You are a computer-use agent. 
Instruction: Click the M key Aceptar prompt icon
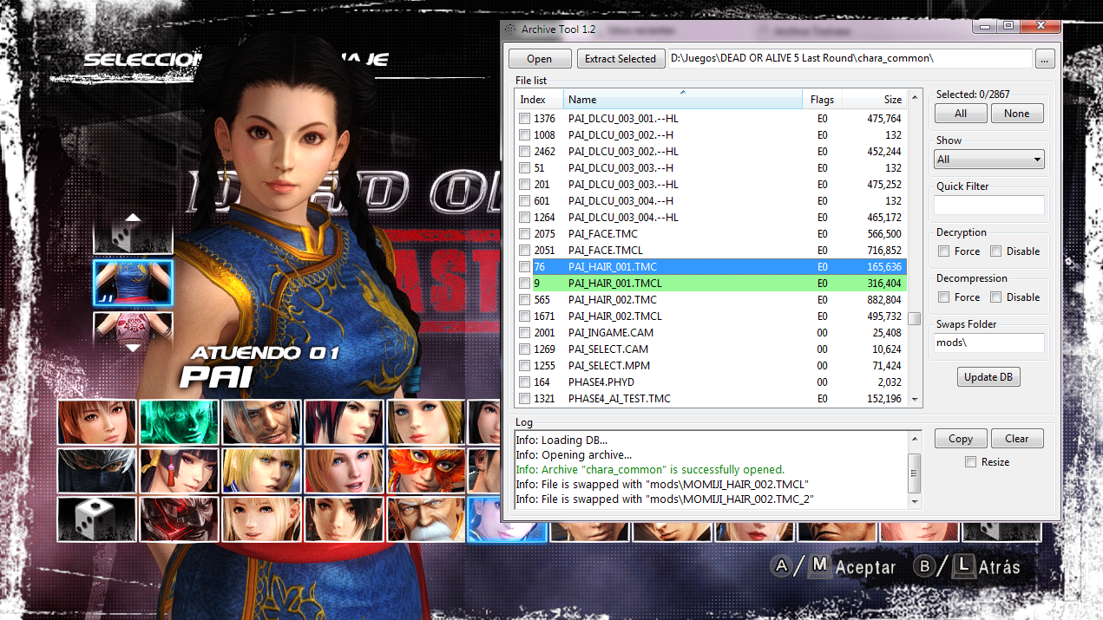(819, 566)
